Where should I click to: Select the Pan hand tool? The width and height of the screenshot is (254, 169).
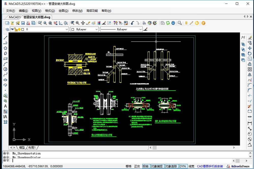coord(55,23)
